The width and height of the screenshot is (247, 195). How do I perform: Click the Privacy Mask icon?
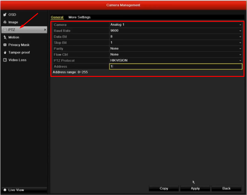click(x=5, y=45)
